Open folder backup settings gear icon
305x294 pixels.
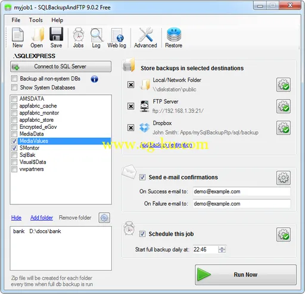[x=104, y=218]
